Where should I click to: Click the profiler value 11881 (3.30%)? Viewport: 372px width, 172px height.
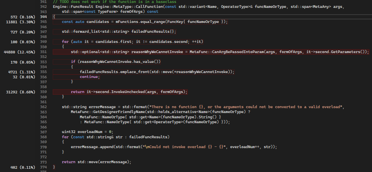click(x=21, y=22)
